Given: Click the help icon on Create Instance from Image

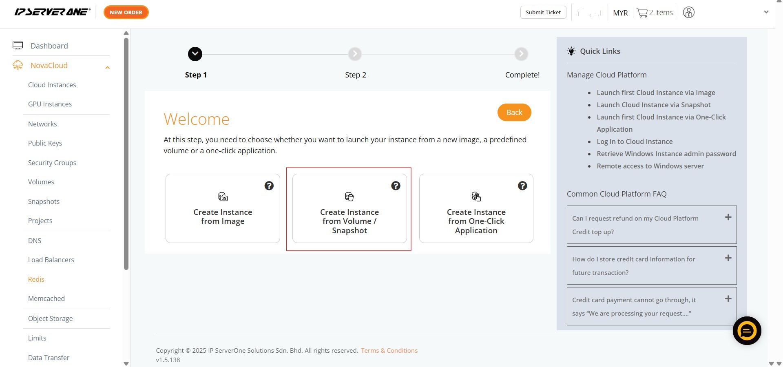Looking at the screenshot, I should tap(269, 186).
